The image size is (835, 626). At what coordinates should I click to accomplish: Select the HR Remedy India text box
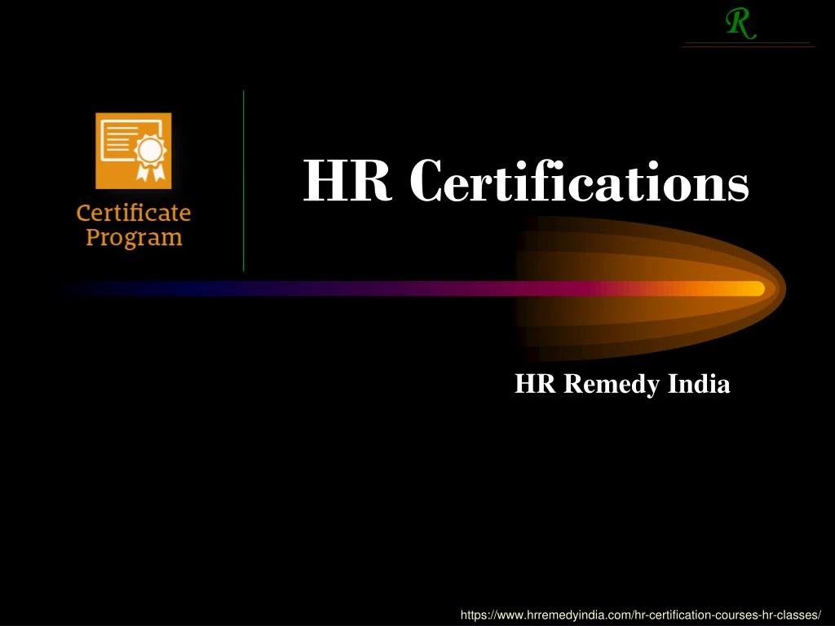[x=622, y=384]
